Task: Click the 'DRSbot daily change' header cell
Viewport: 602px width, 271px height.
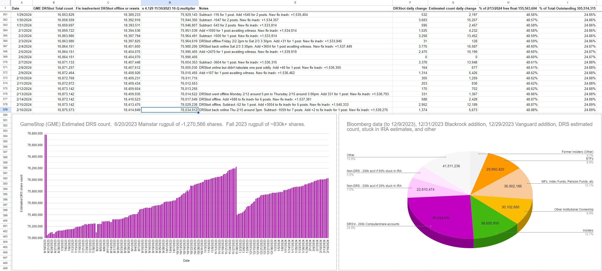Action: pyautogui.click(x=410, y=8)
